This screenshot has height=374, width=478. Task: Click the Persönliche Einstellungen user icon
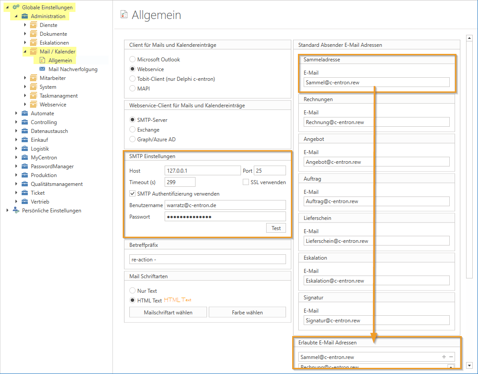(16, 211)
